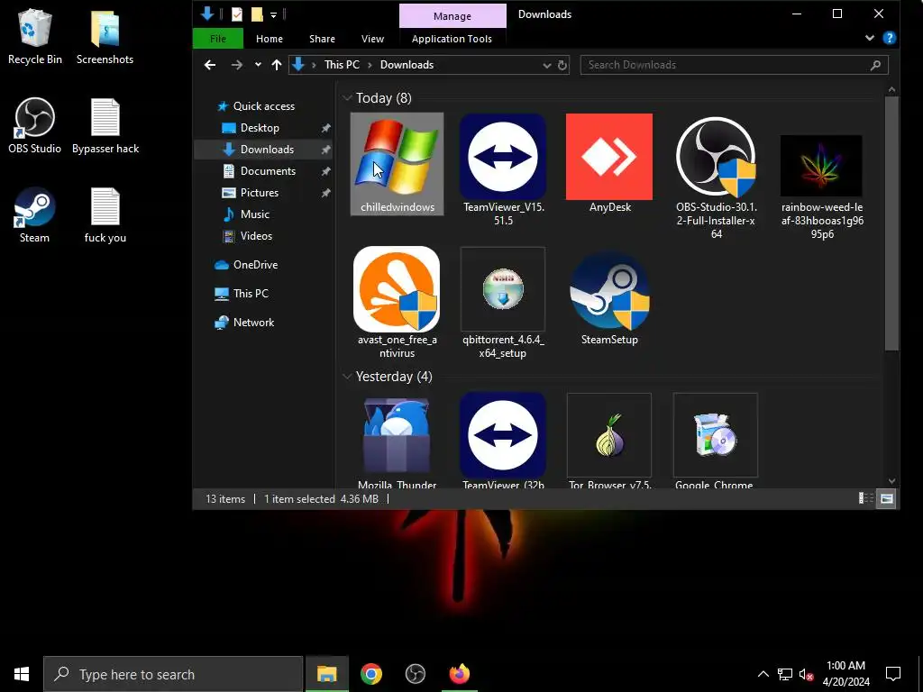Select the TeamViewer (32b file under Yesterday
This screenshot has width=923, height=692.
pos(503,436)
